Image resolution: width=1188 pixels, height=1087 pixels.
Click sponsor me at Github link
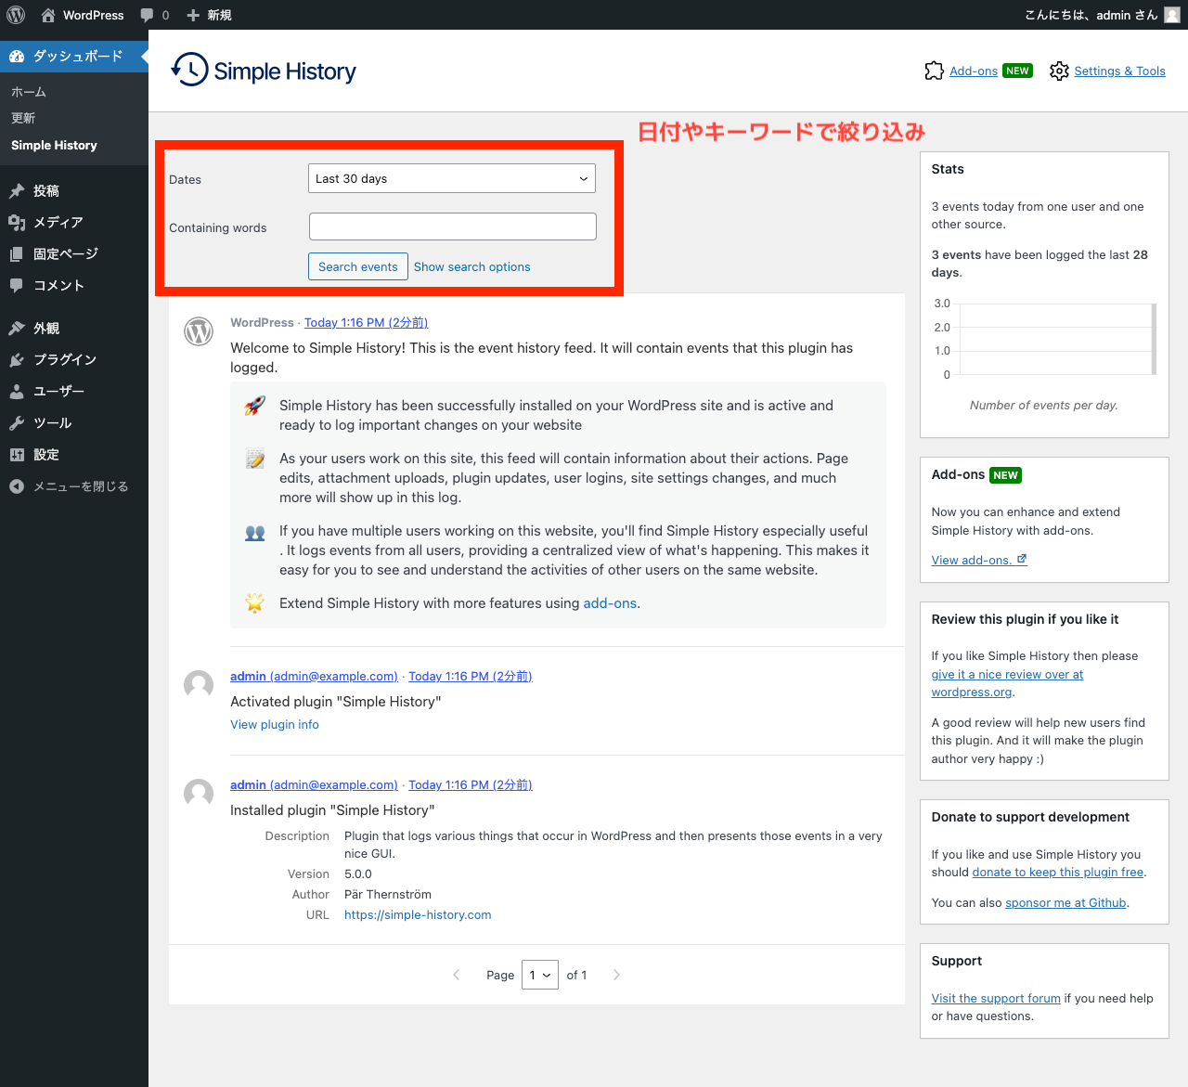(x=1065, y=902)
